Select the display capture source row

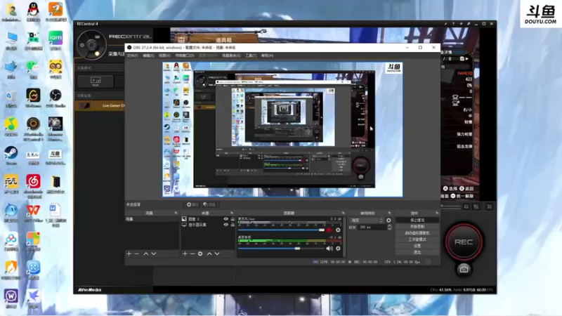click(207, 225)
